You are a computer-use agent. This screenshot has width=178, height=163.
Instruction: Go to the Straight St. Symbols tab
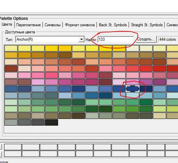tap(147, 25)
